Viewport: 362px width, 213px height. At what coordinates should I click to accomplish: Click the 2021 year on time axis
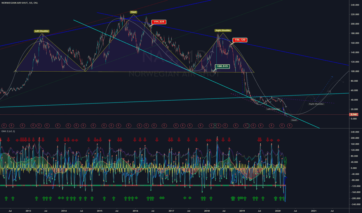click(313, 211)
